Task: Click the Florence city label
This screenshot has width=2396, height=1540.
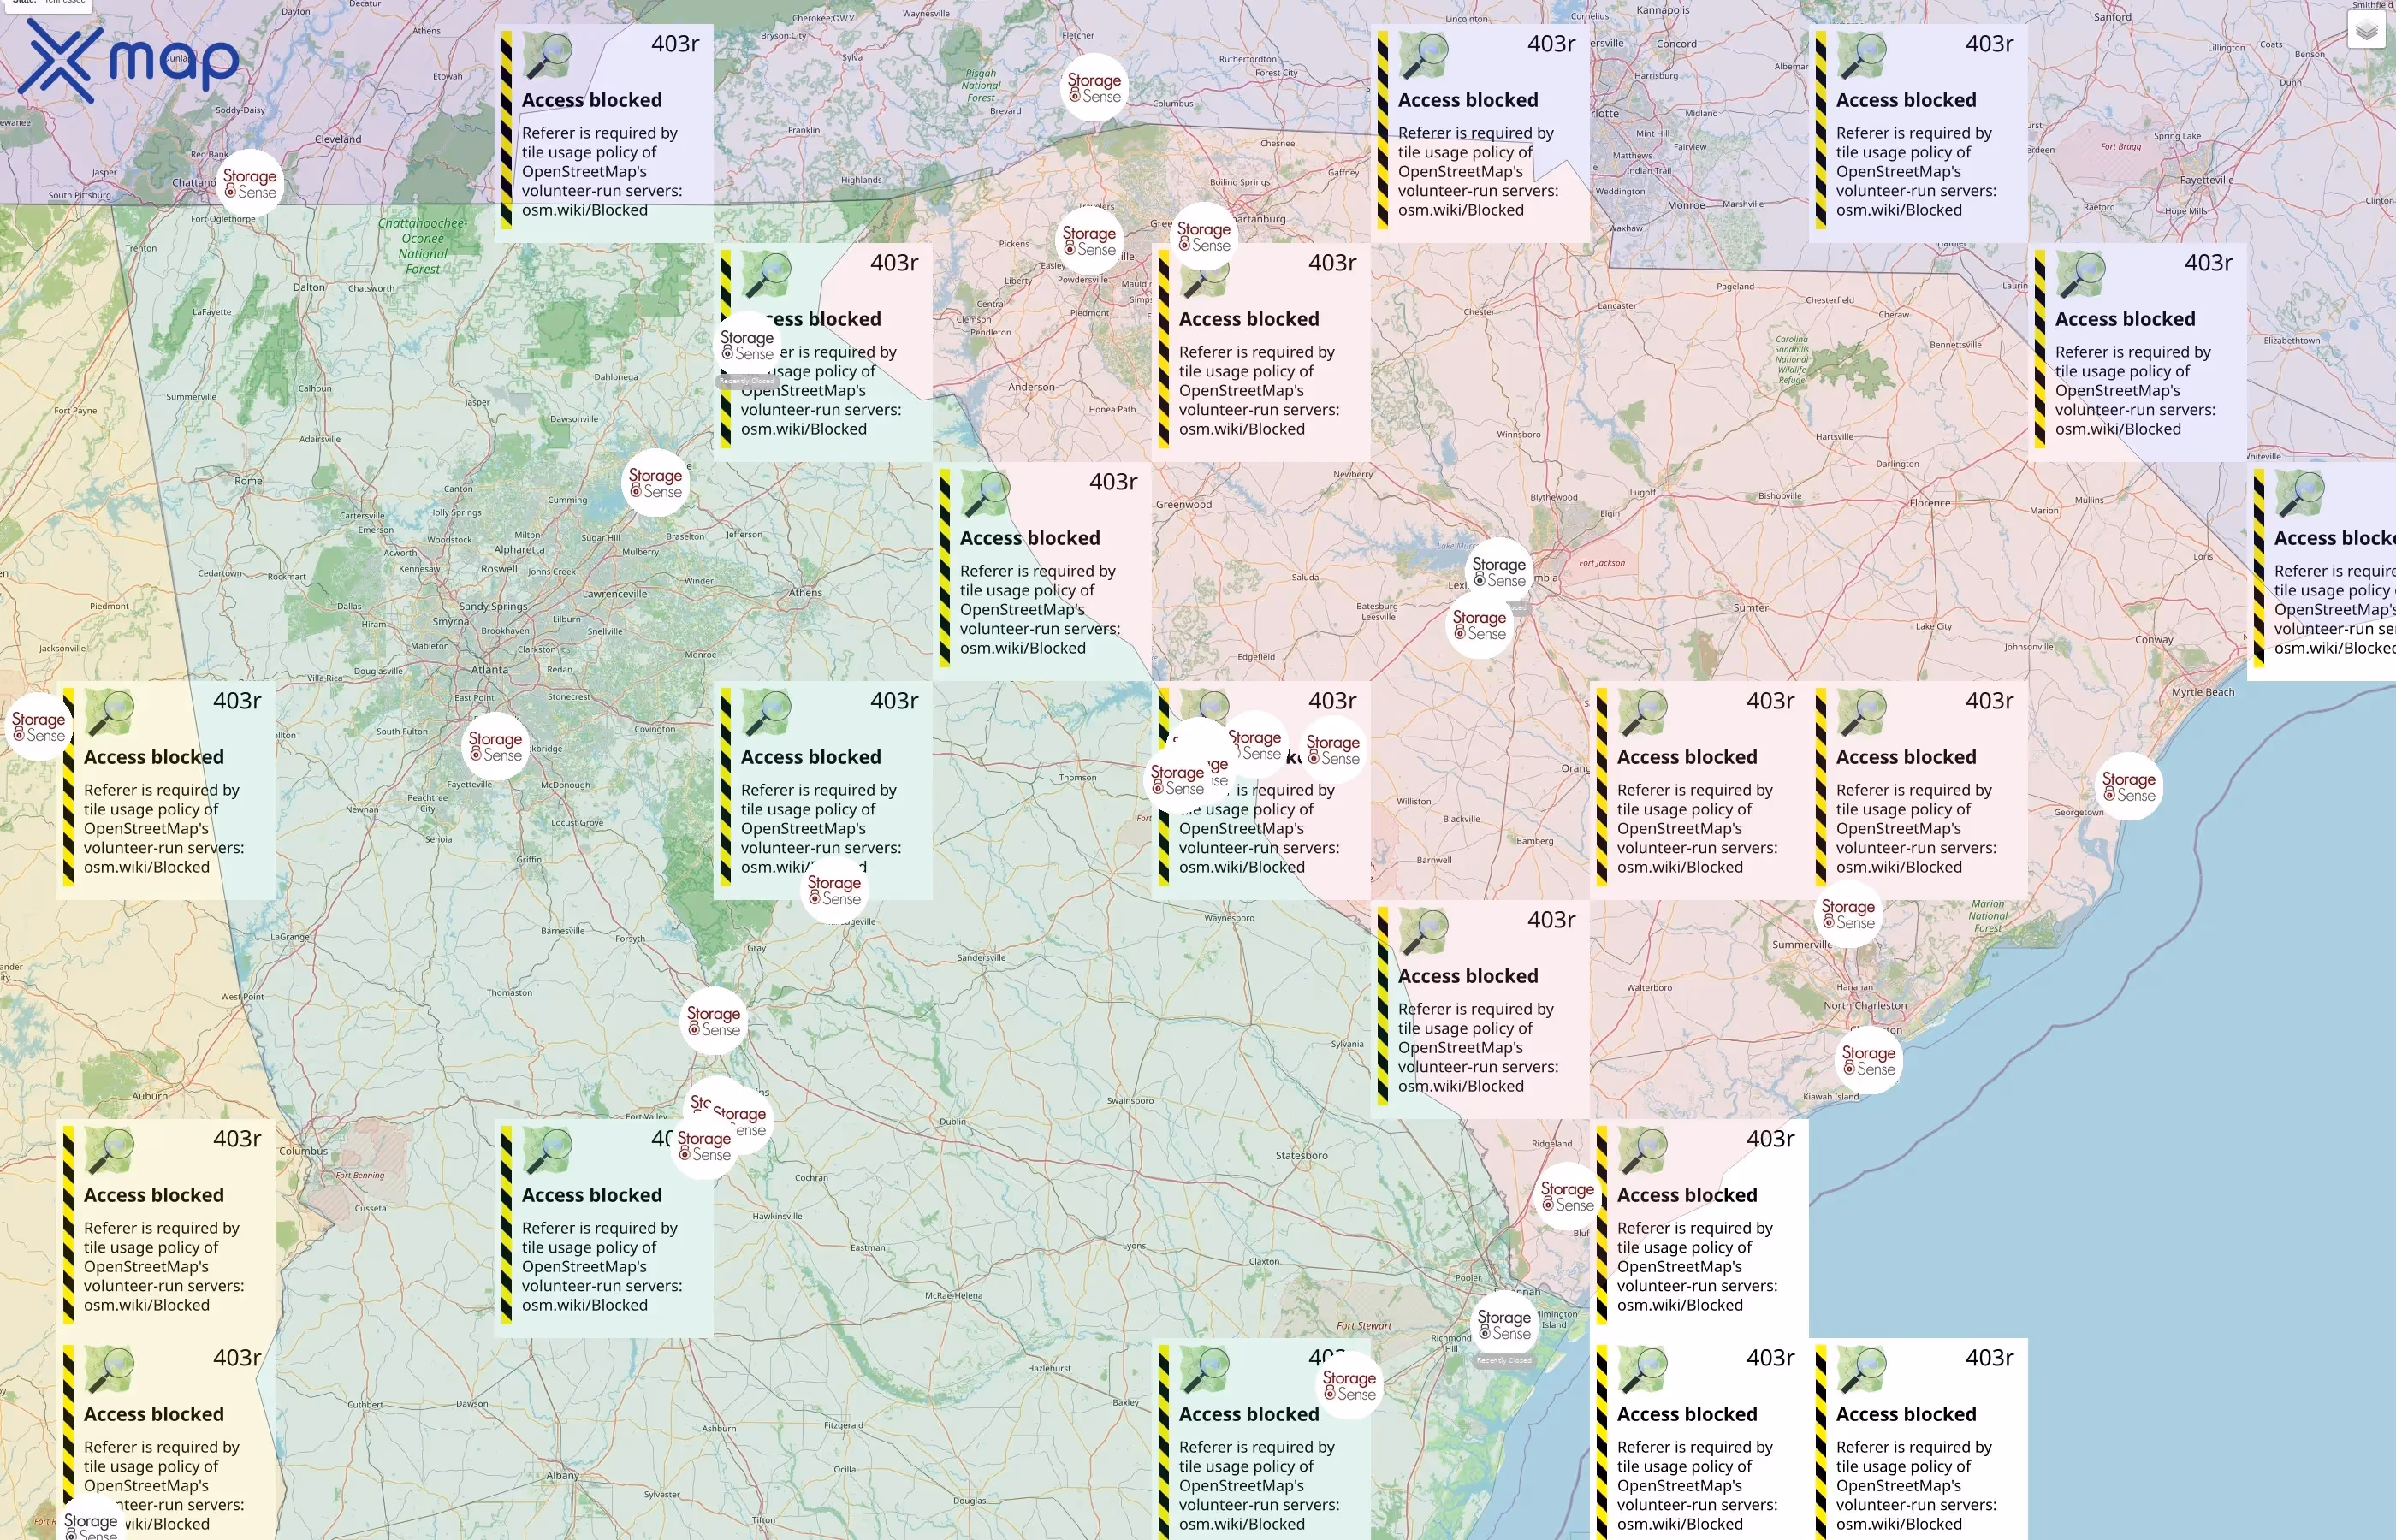Action: coord(1930,503)
